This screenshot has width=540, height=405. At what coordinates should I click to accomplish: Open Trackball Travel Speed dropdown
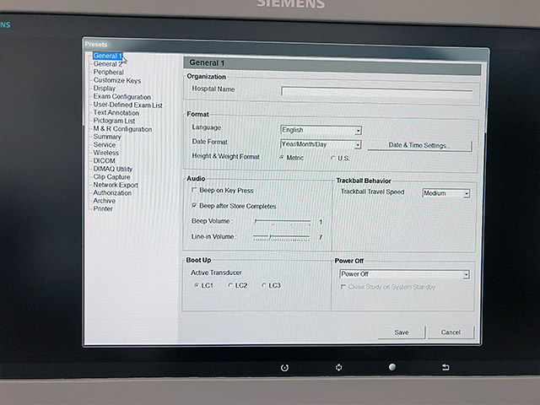click(x=446, y=193)
